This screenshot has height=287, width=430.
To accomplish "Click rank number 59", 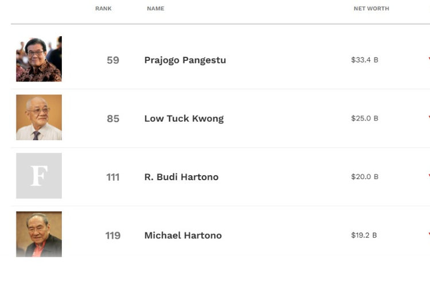I will pos(113,60).
